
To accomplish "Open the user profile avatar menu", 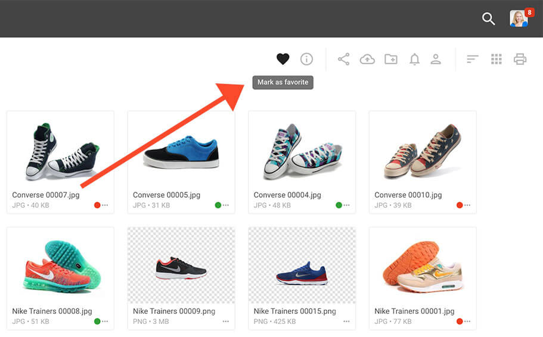I will pos(519,18).
